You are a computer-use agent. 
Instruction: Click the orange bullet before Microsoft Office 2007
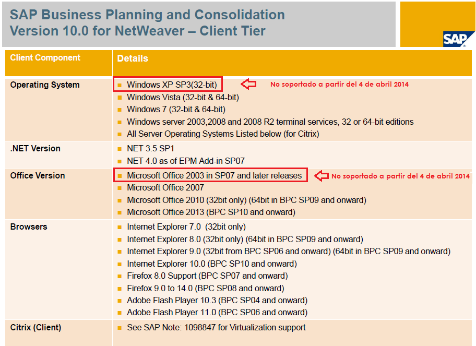[x=120, y=188]
